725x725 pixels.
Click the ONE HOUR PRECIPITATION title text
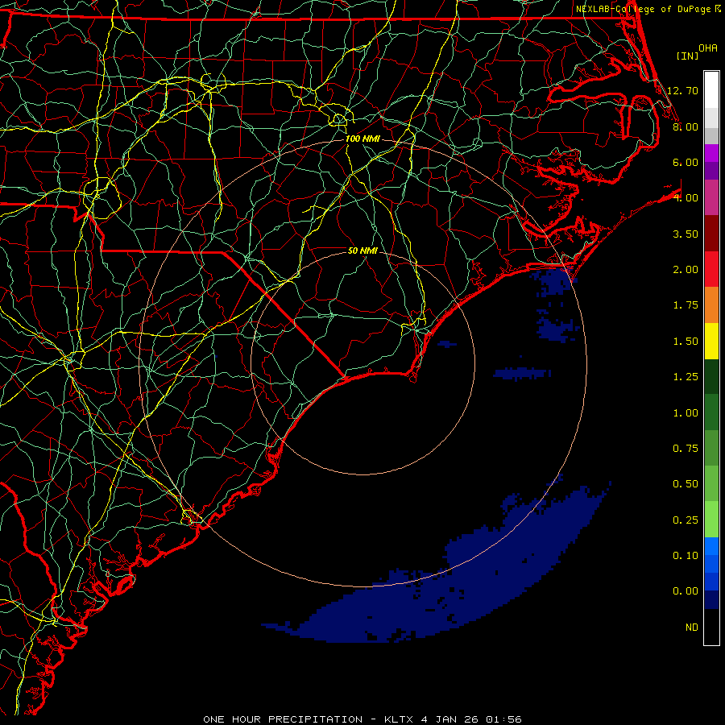(x=283, y=719)
